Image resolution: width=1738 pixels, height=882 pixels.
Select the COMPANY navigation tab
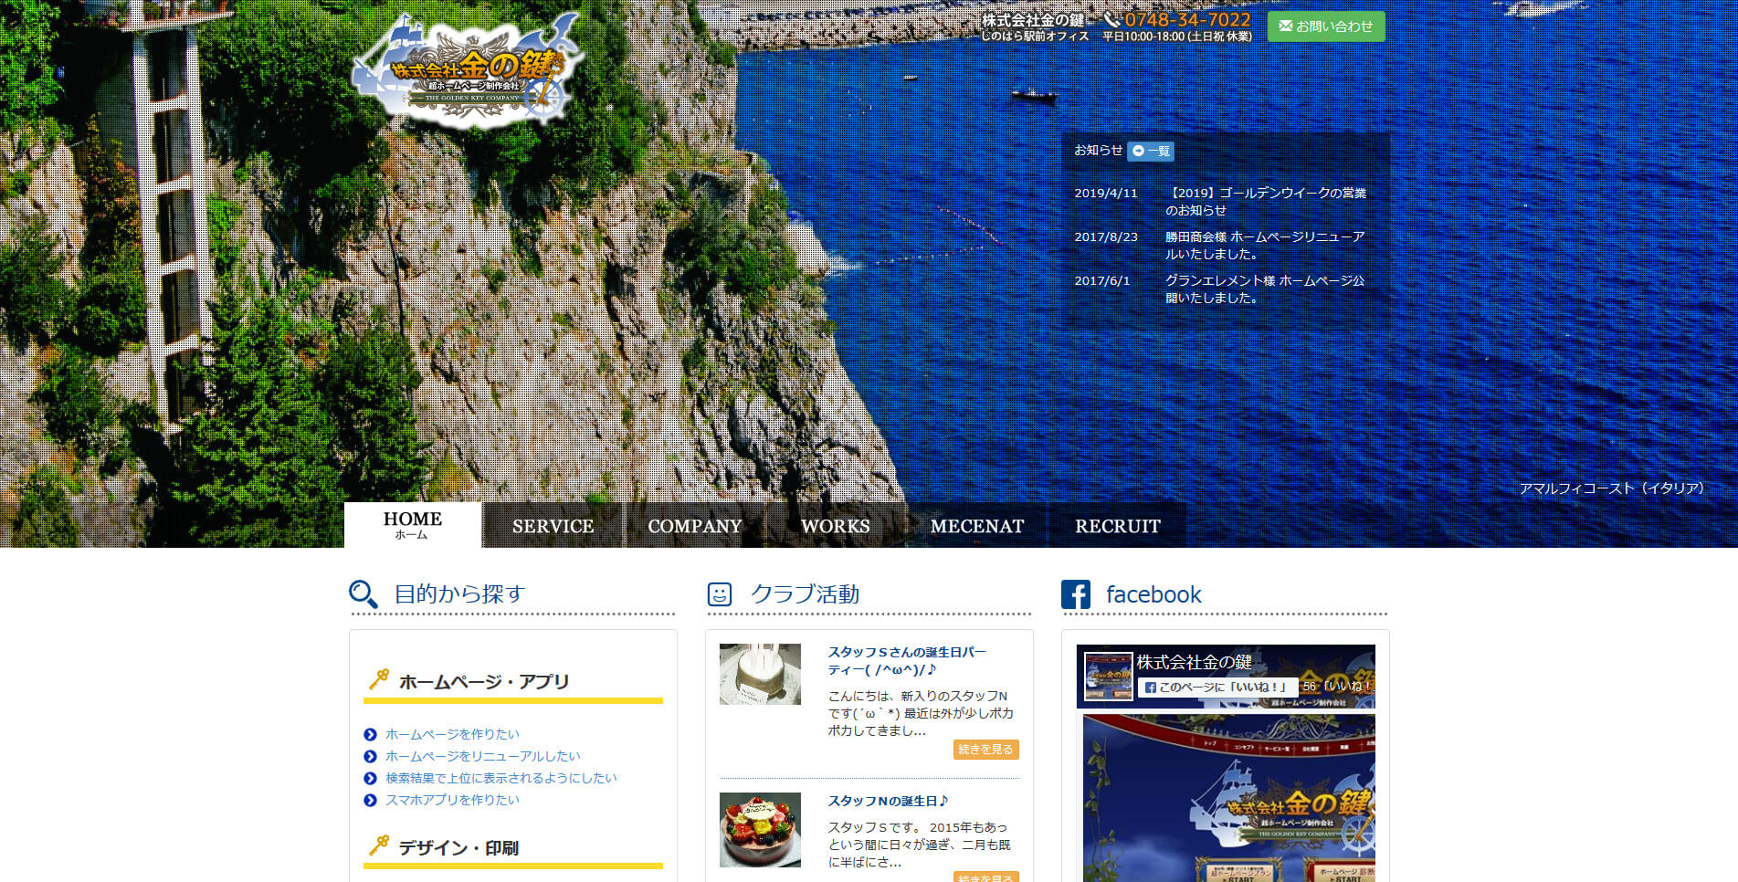[x=694, y=526]
